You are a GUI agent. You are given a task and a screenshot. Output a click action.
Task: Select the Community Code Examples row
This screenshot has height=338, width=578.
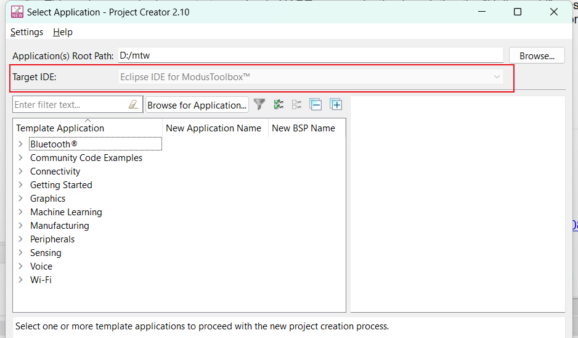86,157
